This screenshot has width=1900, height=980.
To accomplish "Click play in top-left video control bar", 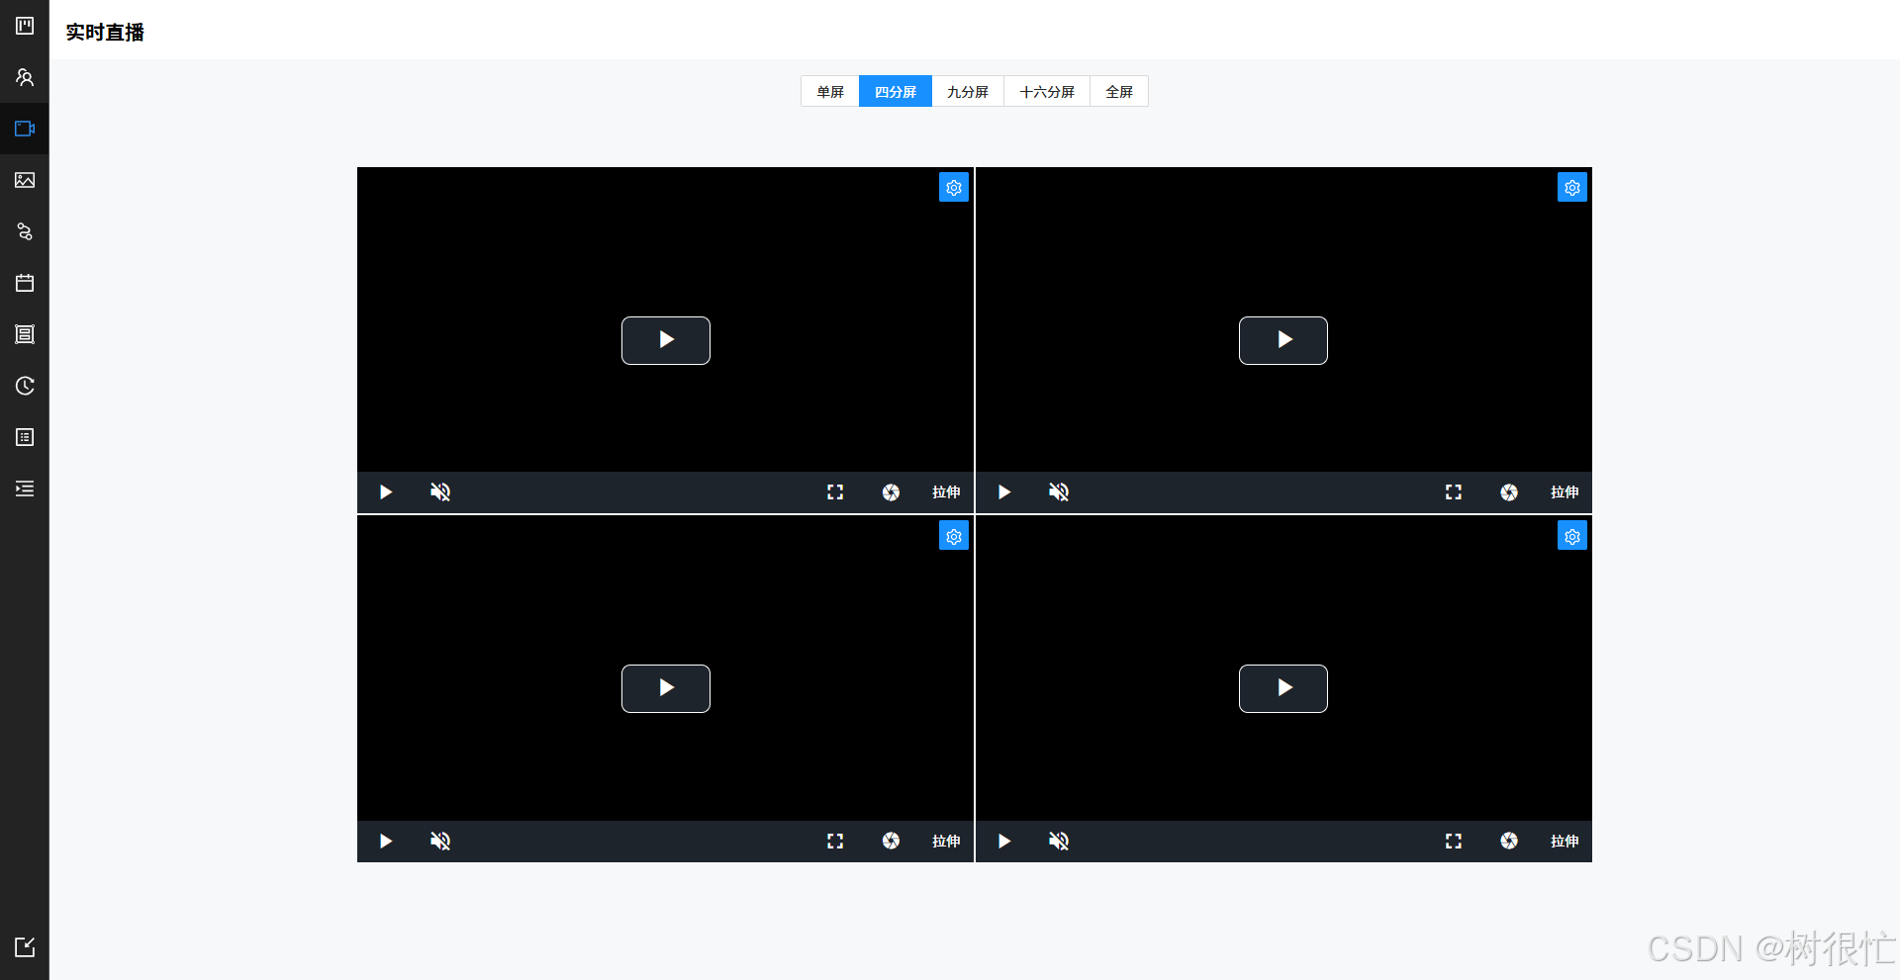I will [x=386, y=492].
